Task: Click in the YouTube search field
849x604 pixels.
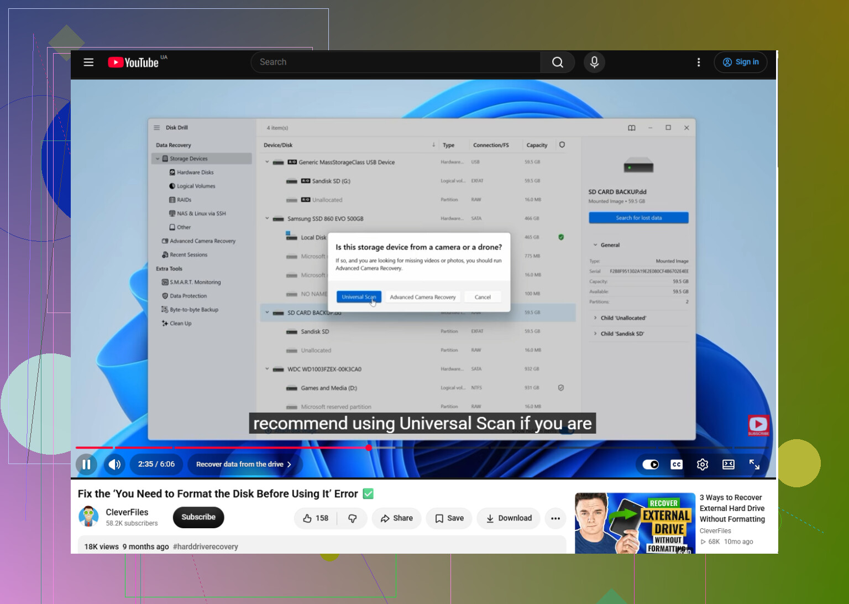Action: click(396, 63)
